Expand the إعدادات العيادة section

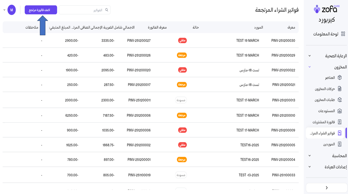[310, 167]
